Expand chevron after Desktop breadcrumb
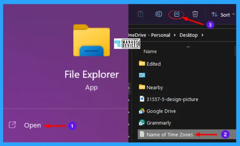 (202, 35)
